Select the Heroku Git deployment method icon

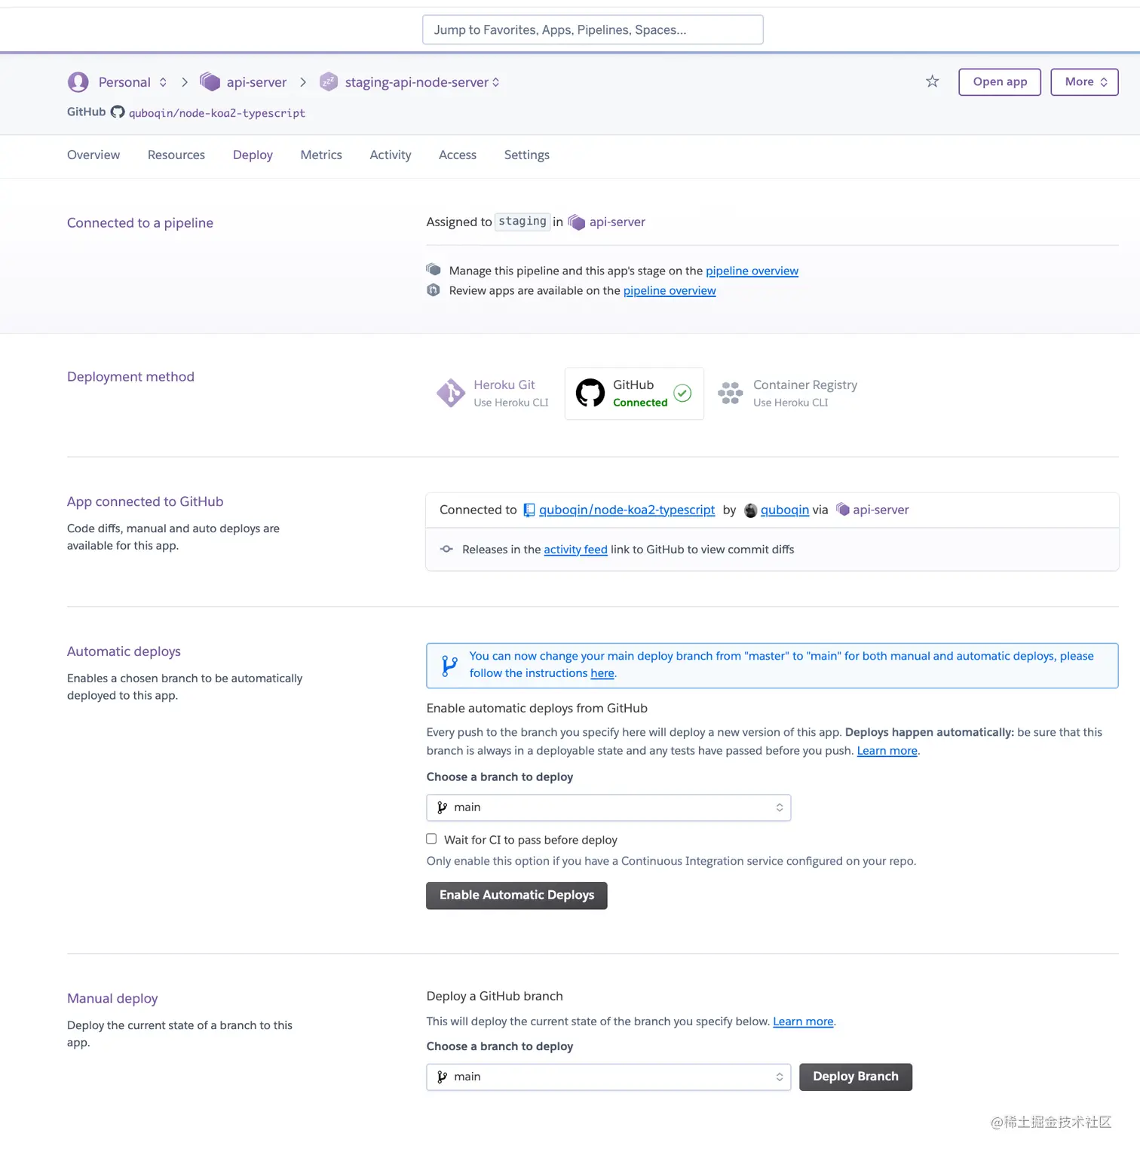(451, 393)
